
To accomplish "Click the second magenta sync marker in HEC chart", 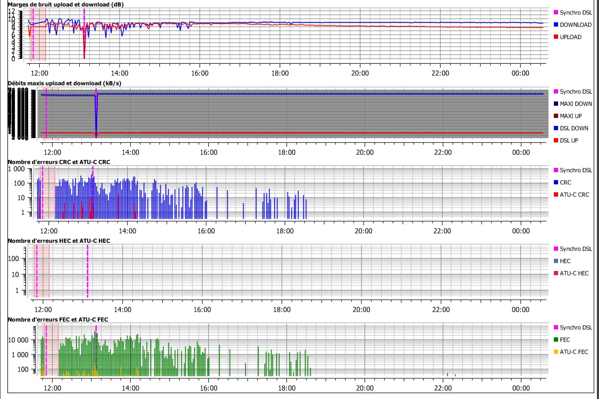I will click(x=87, y=271).
